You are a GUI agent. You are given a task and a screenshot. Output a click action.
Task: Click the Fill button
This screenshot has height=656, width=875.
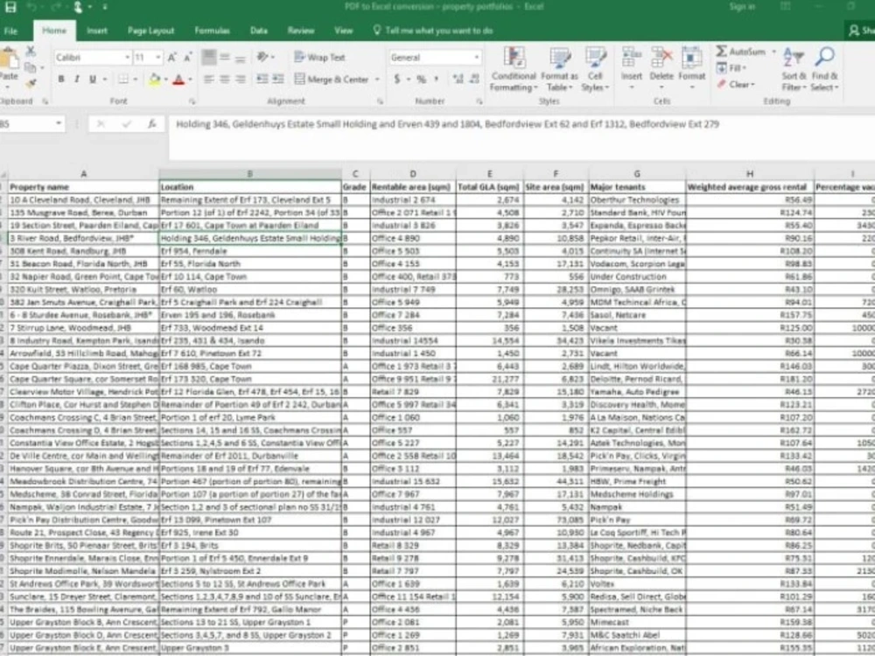731,68
